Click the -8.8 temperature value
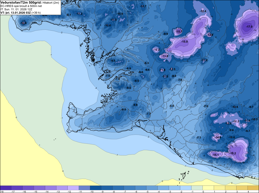The image size is (259, 193). tap(124, 109)
